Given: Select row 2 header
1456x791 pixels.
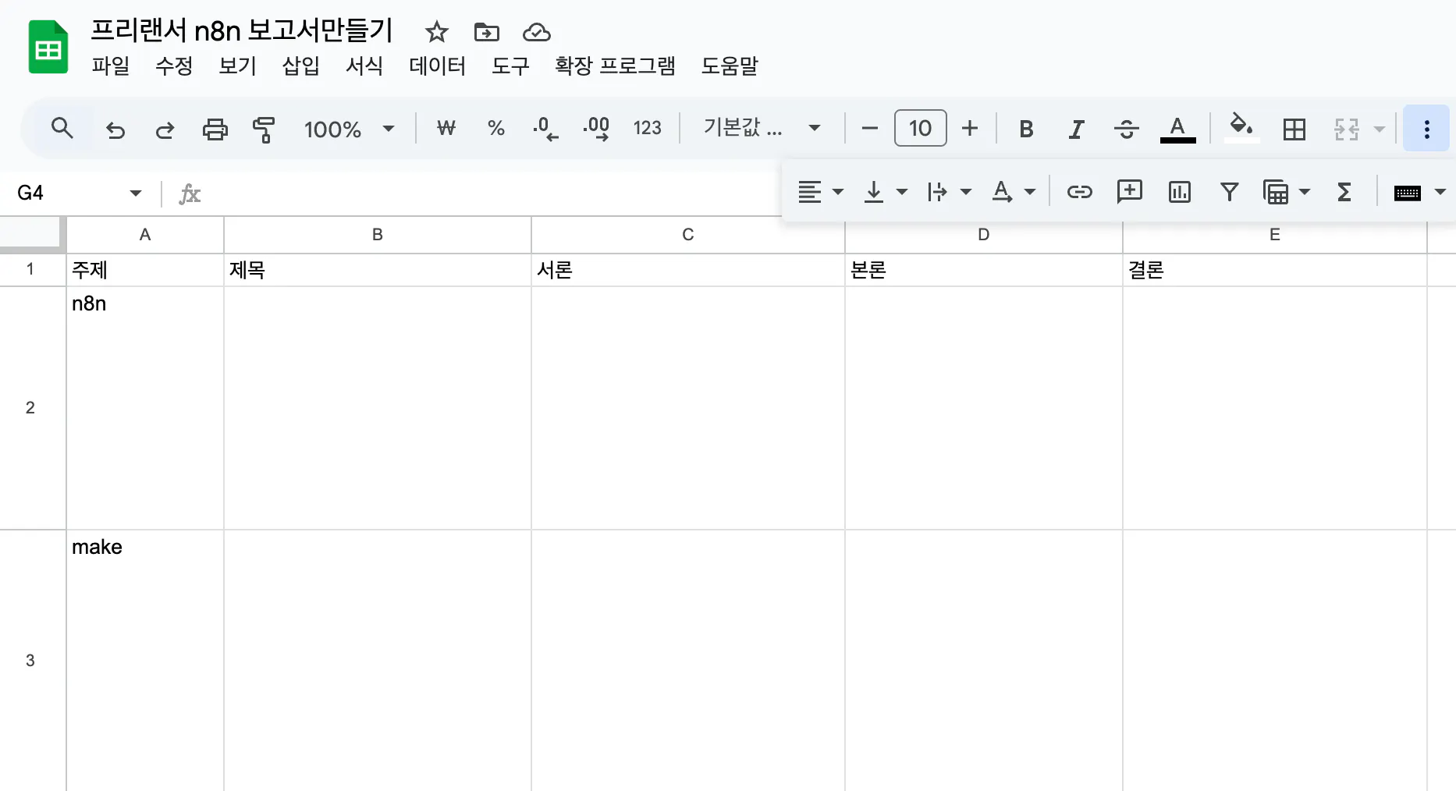Looking at the screenshot, I should tap(31, 408).
